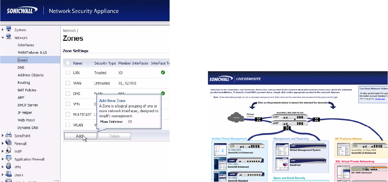Click the link in Live Demo Network Status box
Viewport: 388px width, 182px height.
point(380,99)
